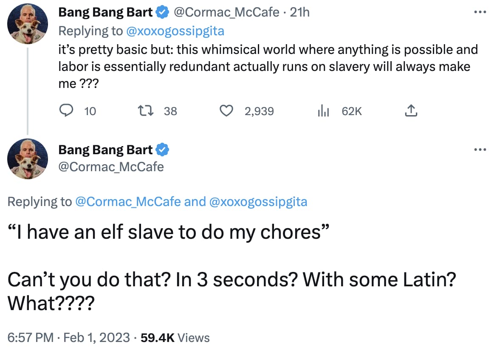Click the verified badge beside the 21h tweet's name

click(x=163, y=13)
